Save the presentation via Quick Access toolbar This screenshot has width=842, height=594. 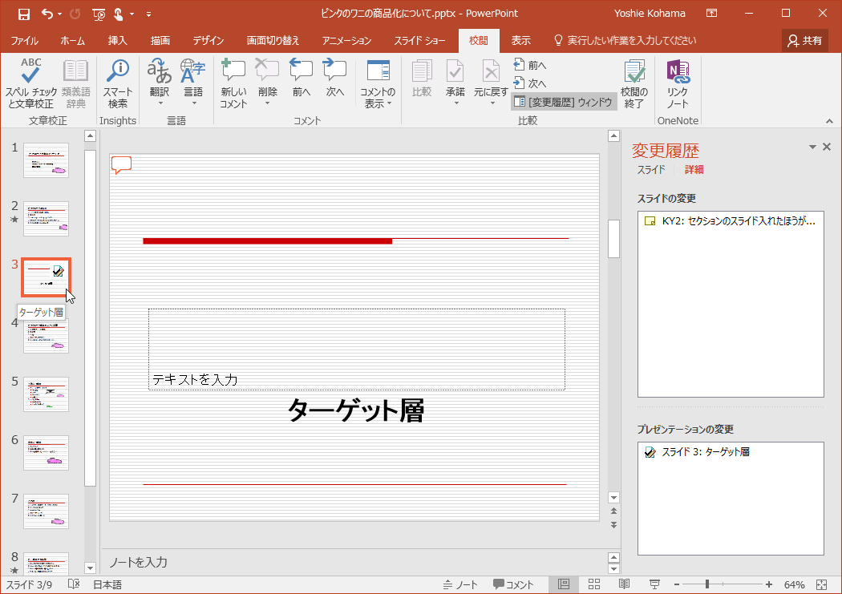[24, 14]
